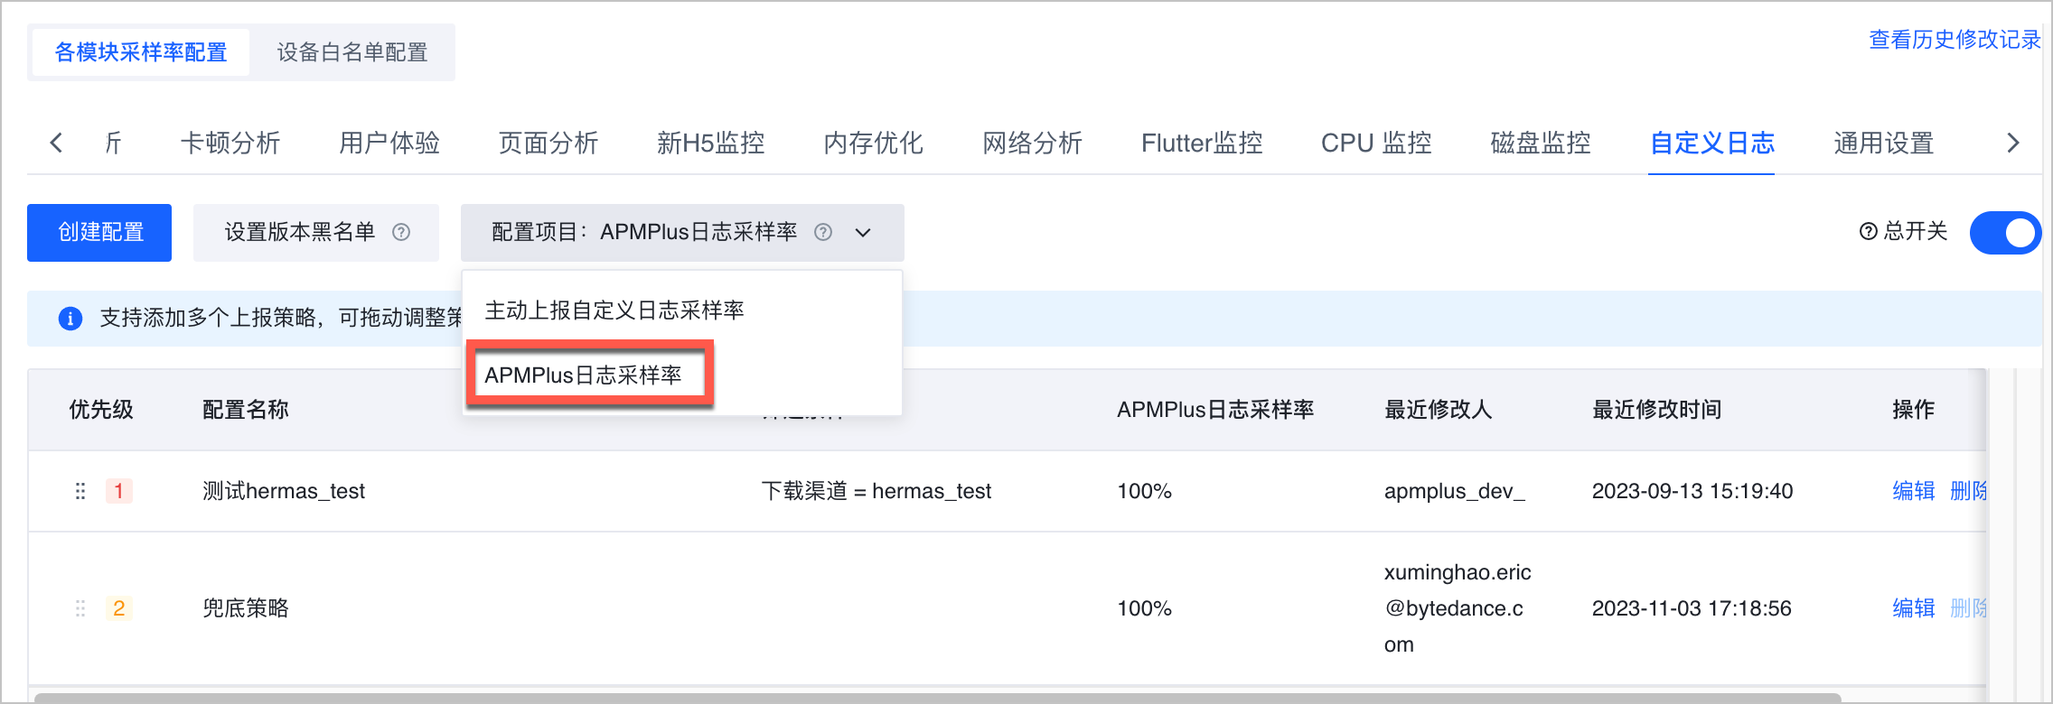This screenshot has height=704, width=2053.
Task: Click help icon beside 总开关
Action: pos(1868,232)
